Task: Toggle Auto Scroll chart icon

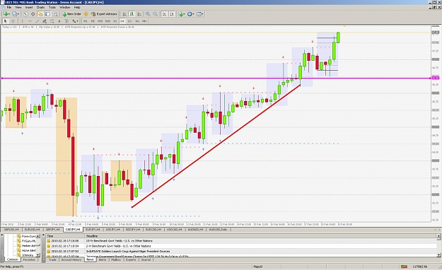Action: 164,14
